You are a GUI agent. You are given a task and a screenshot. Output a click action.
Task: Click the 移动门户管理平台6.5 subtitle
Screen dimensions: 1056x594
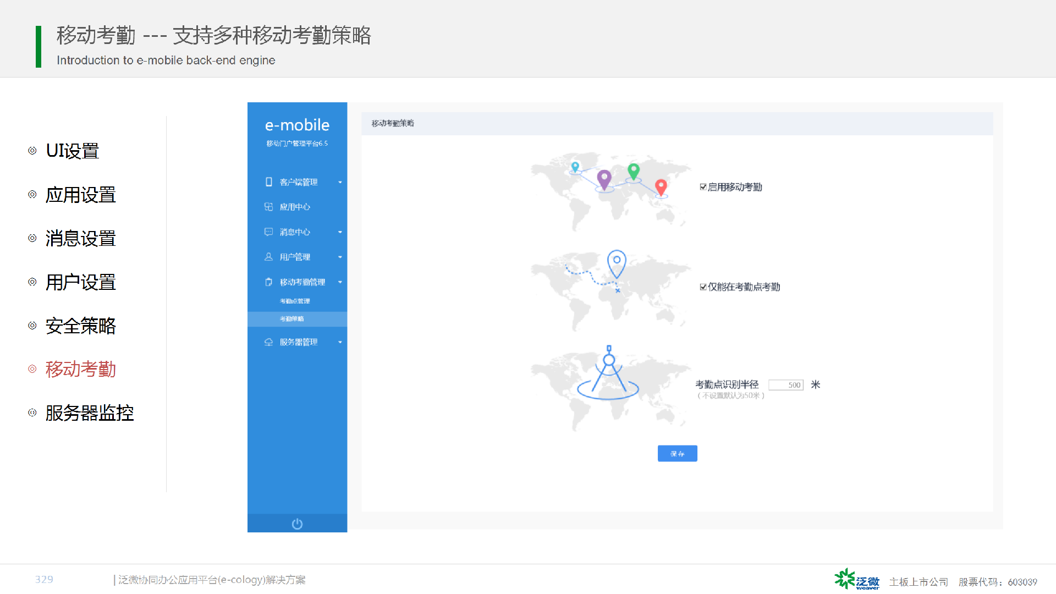point(297,144)
